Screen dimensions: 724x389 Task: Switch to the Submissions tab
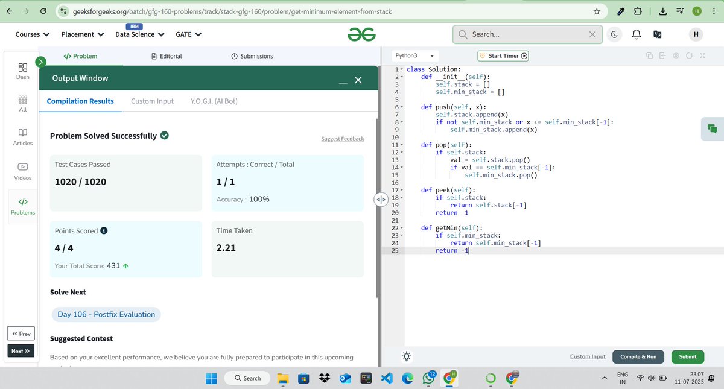(x=252, y=56)
